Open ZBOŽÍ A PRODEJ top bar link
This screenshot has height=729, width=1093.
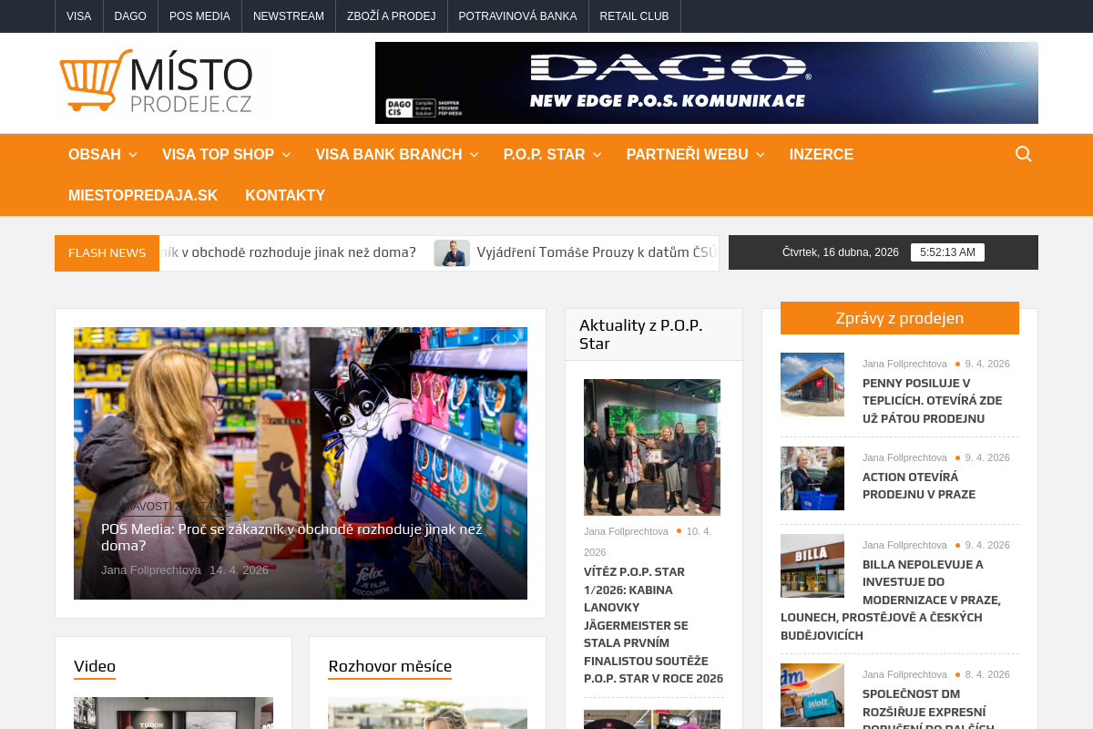pyautogui.click(x=392, y=16)
